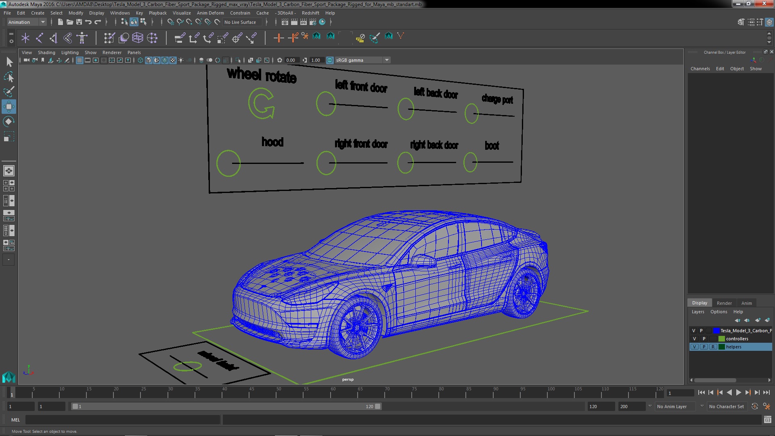Toggle reference R state of helpers layer
Screen dimensions: 775x436
click(x=713, y=347)
